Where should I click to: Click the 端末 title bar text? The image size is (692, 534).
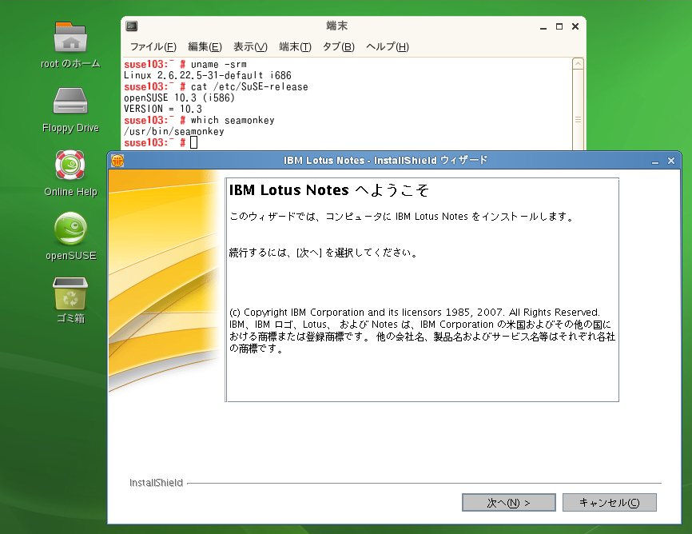tap(336, 26)
